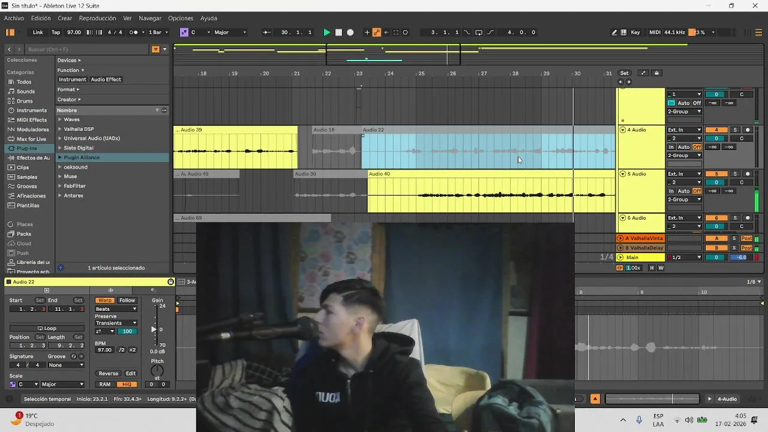Click the Lock Envelopes padlock icon
Image resolution: width=768 pixels, height=432 pixels.
pos(656,73)
